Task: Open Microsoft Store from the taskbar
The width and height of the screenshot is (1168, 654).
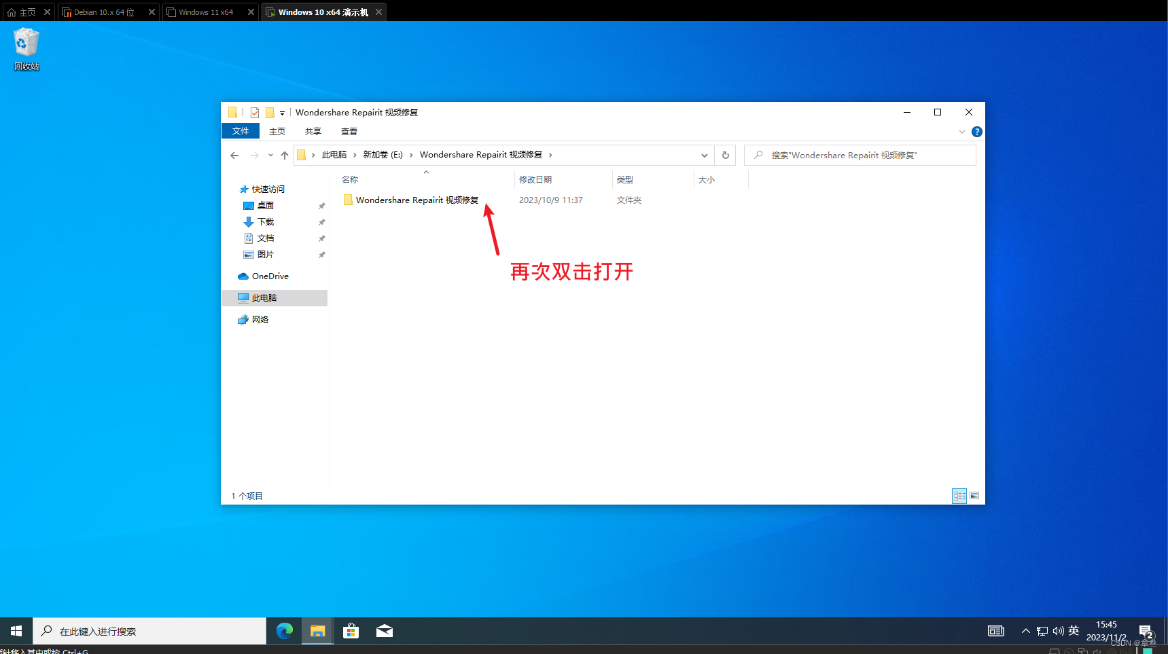Action: click(x=351, y=631)
